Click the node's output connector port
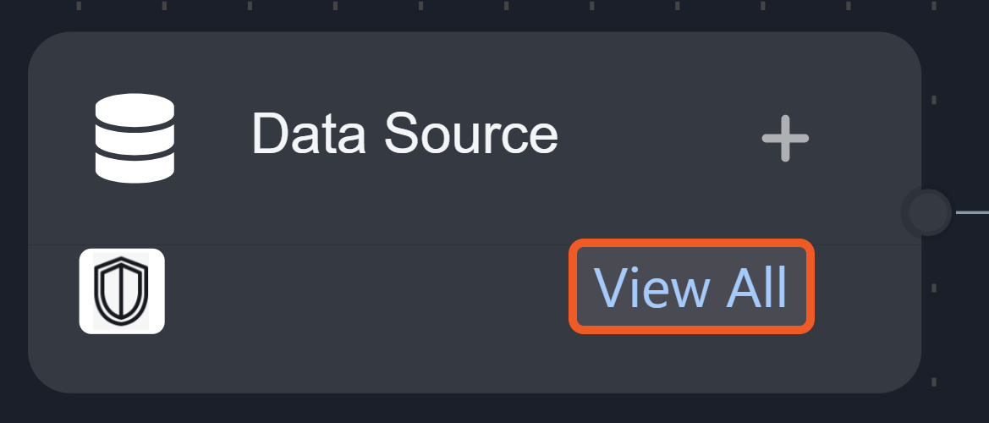Image resolution: width=989 pixels, height=423 pixels. [928, 211]
